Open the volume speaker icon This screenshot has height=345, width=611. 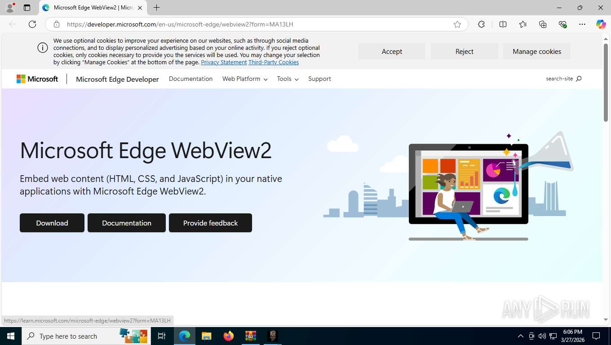pos(542,336)
